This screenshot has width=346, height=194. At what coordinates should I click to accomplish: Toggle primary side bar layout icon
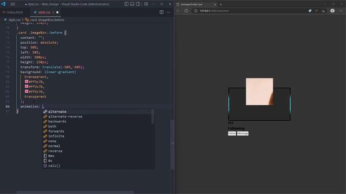pyautogui.click(x=127, y=4)
